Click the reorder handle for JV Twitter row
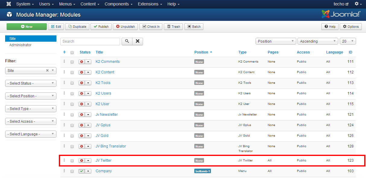This screenshot has height=178, width=366. pos(64,160)
